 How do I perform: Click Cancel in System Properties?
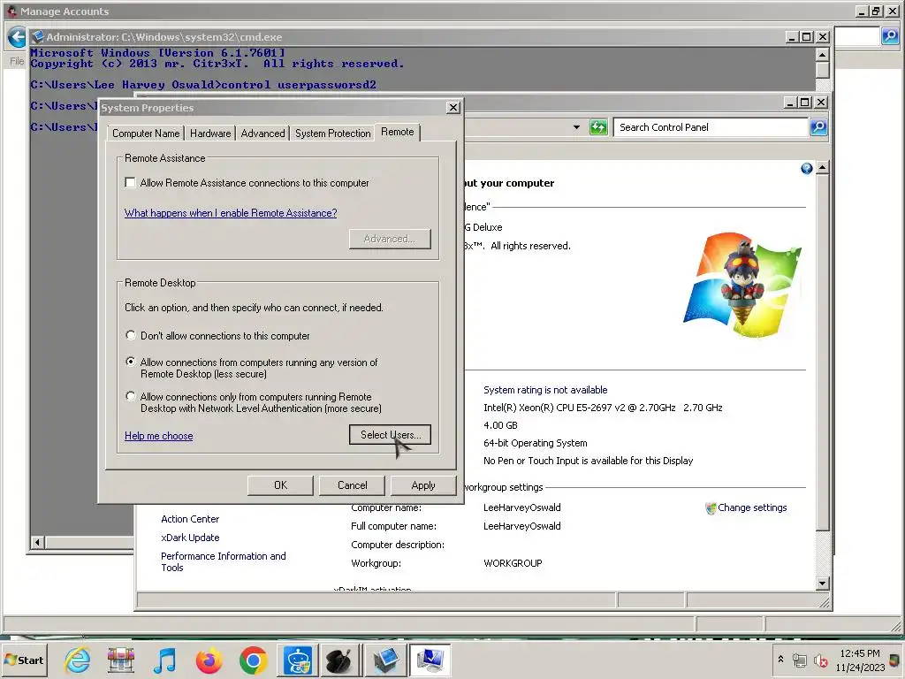tap(352, 485)
